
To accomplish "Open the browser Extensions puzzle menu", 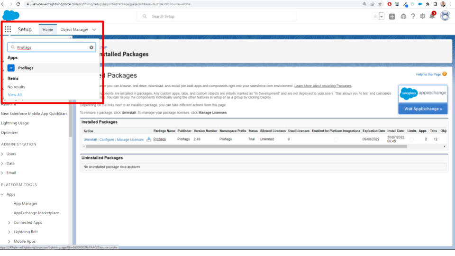I will point(428,4).
